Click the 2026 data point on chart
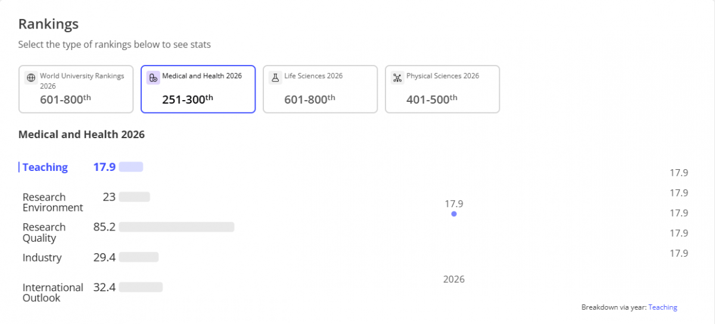The image size is (715, 324). pyautogui.click(x=454, y=214)
